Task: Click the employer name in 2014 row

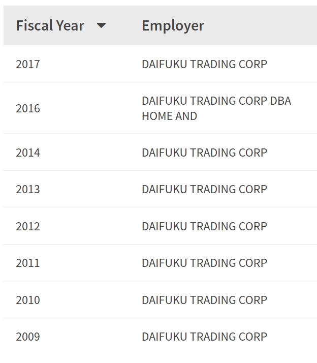Action: point(204,153)
